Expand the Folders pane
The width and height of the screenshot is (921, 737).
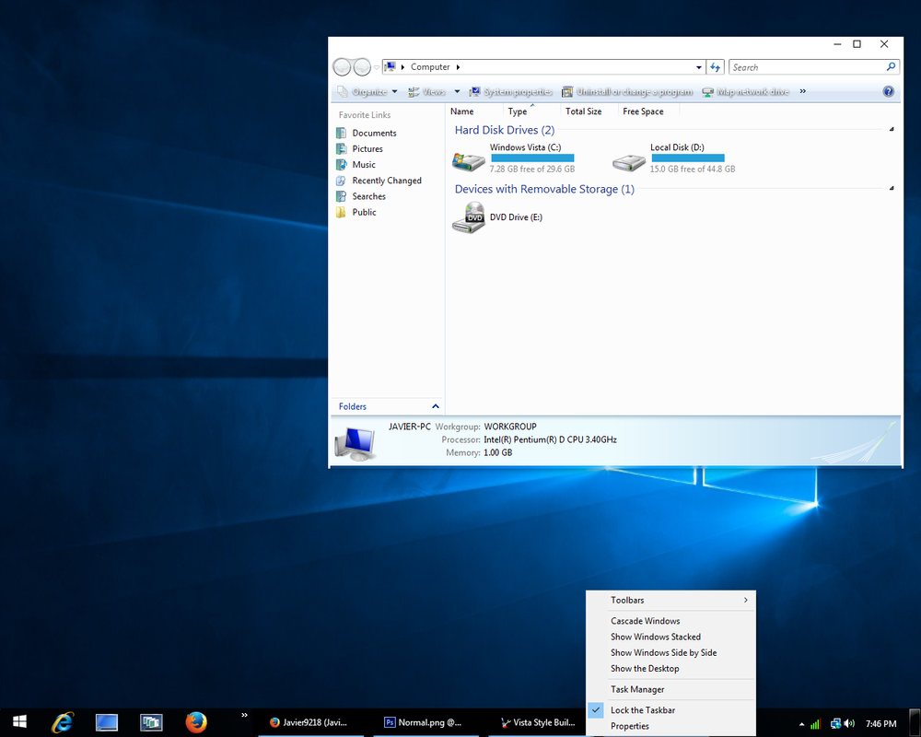coord(436,406)
